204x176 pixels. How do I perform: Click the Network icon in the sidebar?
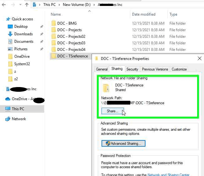8,119
